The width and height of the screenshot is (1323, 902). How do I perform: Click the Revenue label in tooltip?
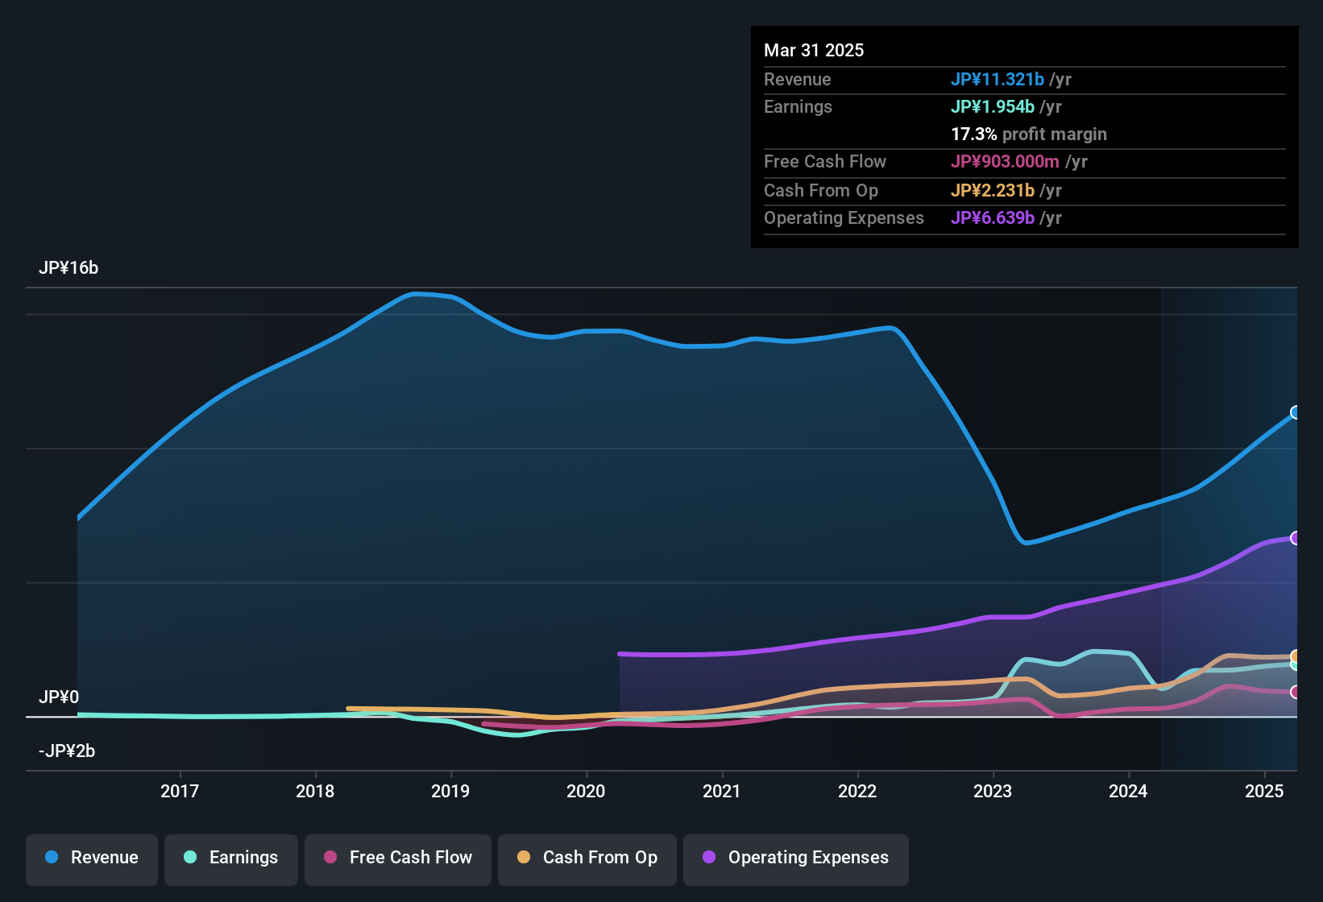click(x=798, y=79)
